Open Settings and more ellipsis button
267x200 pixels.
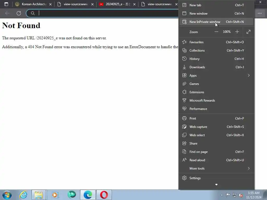point(259,13)
